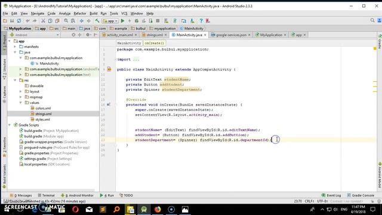Expand the layout folder
Image resolution: width=382 pixels, height=215 pixels.
coord(21,91)
